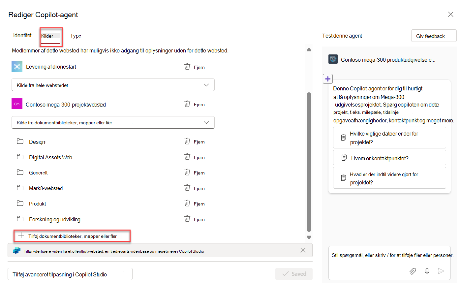The width and height of the screenshot is (461, 283).
Task: Click the microphone icon
Action: pos(427,271)
